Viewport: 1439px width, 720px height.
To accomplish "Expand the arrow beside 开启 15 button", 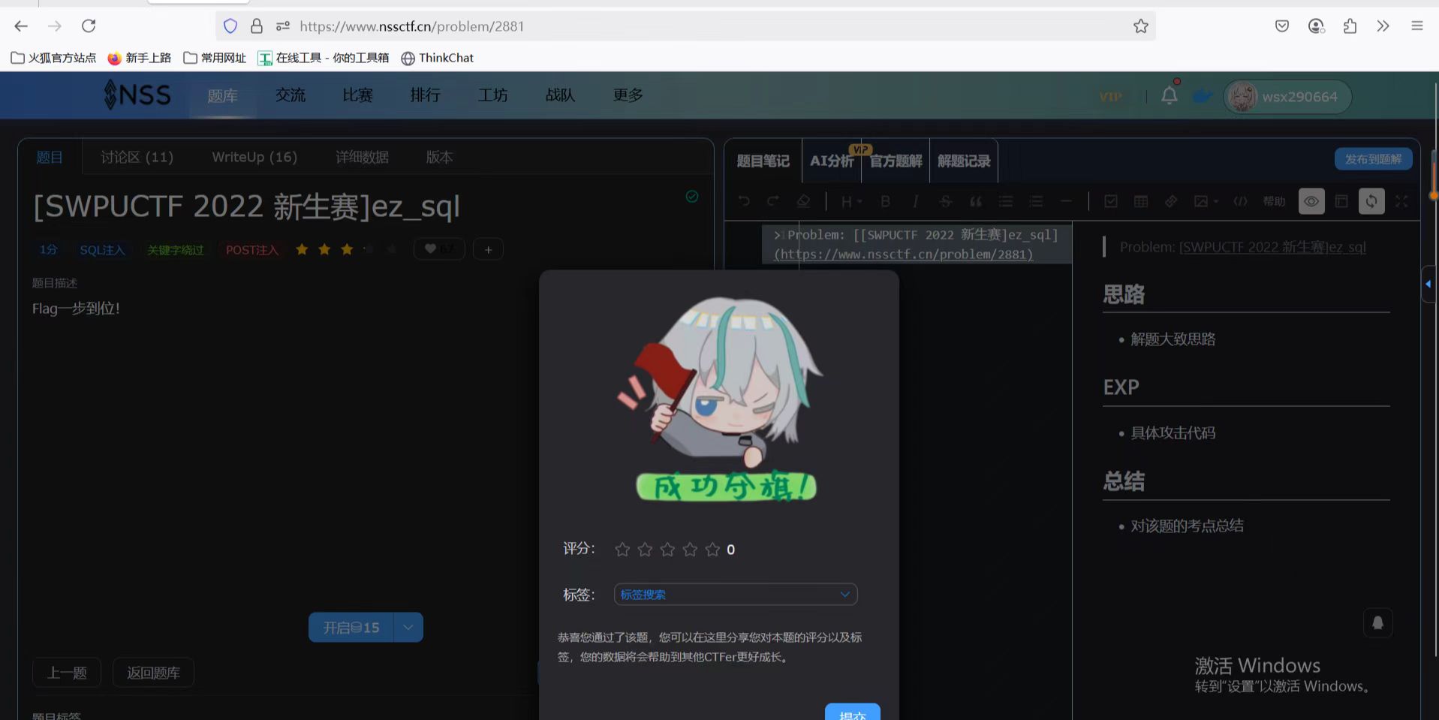I will 408,628.
